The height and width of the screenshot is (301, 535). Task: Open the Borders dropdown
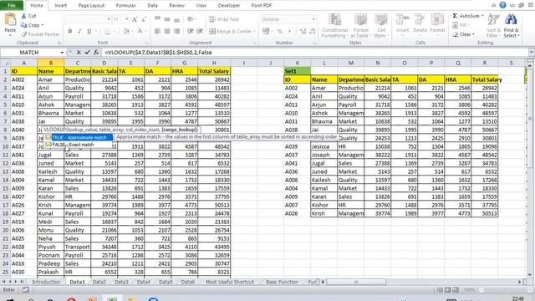[x=114, y=32]
